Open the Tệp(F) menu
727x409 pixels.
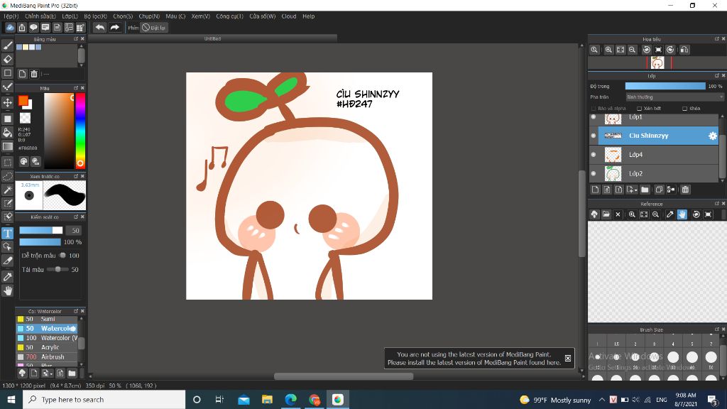pyautogui.click(x=11, y=16)
